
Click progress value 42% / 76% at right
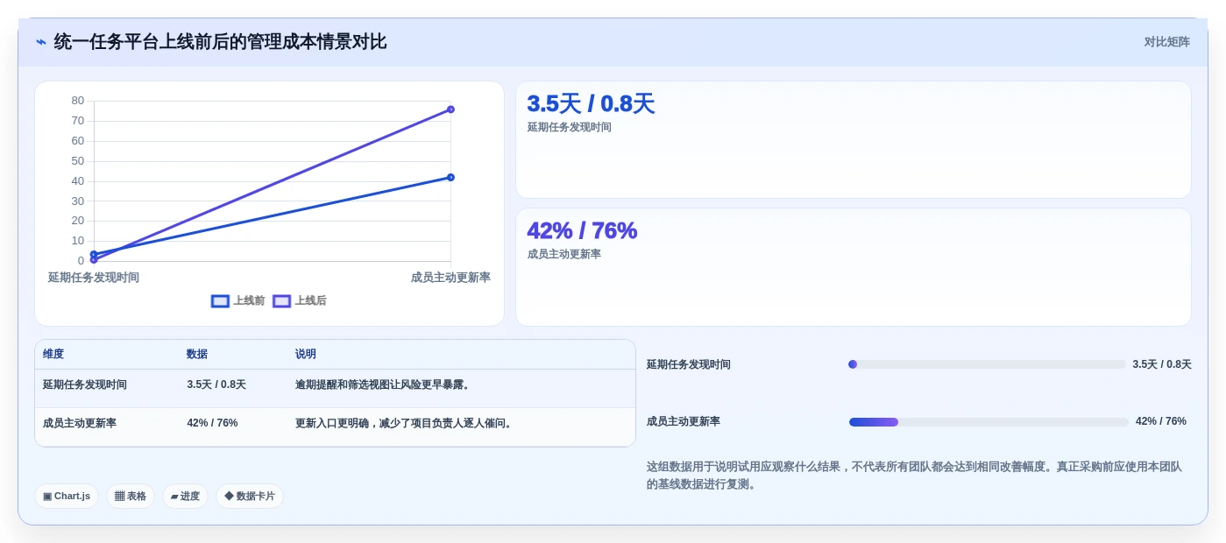pos(1161,421)
